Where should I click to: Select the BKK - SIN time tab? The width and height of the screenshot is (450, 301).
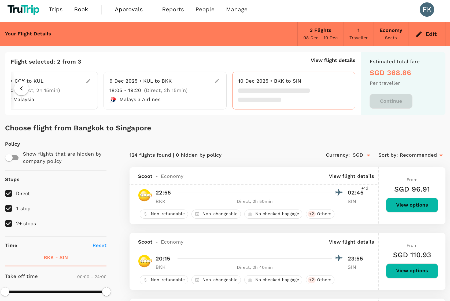pos(56,258)
